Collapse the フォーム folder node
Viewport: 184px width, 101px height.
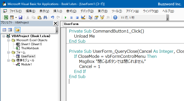(x=8, y=52)
